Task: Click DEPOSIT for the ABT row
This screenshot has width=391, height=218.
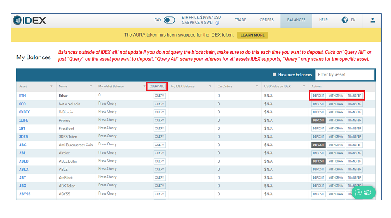Action: click(x=318, y=178)
